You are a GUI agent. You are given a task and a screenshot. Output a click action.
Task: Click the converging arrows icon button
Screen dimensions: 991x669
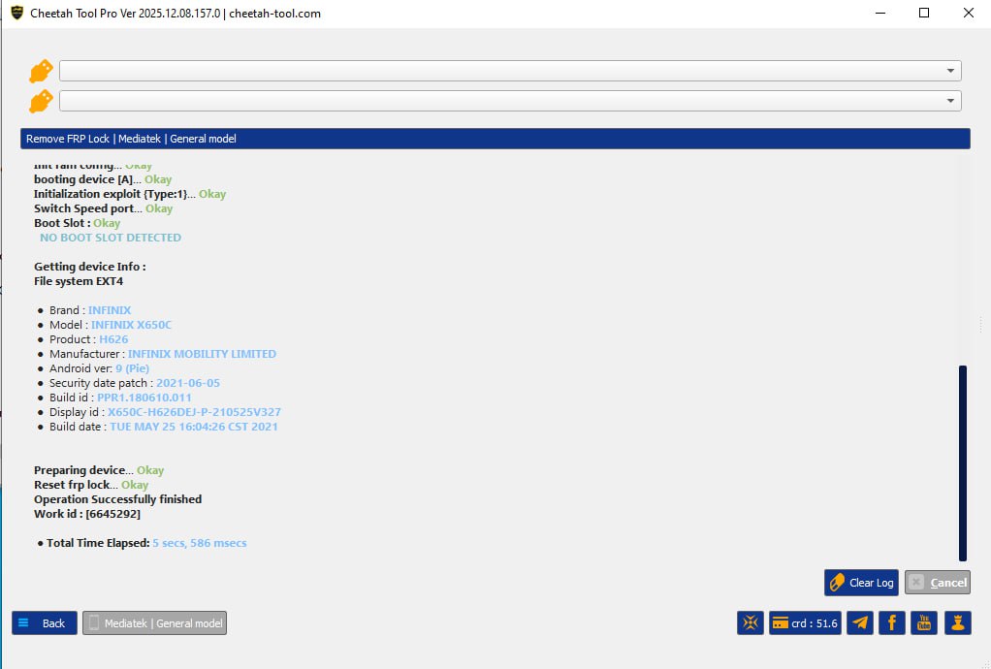[x=751, y=622]
